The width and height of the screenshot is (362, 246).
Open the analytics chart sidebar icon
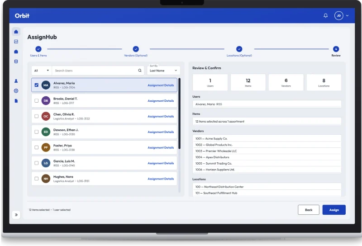16,42
